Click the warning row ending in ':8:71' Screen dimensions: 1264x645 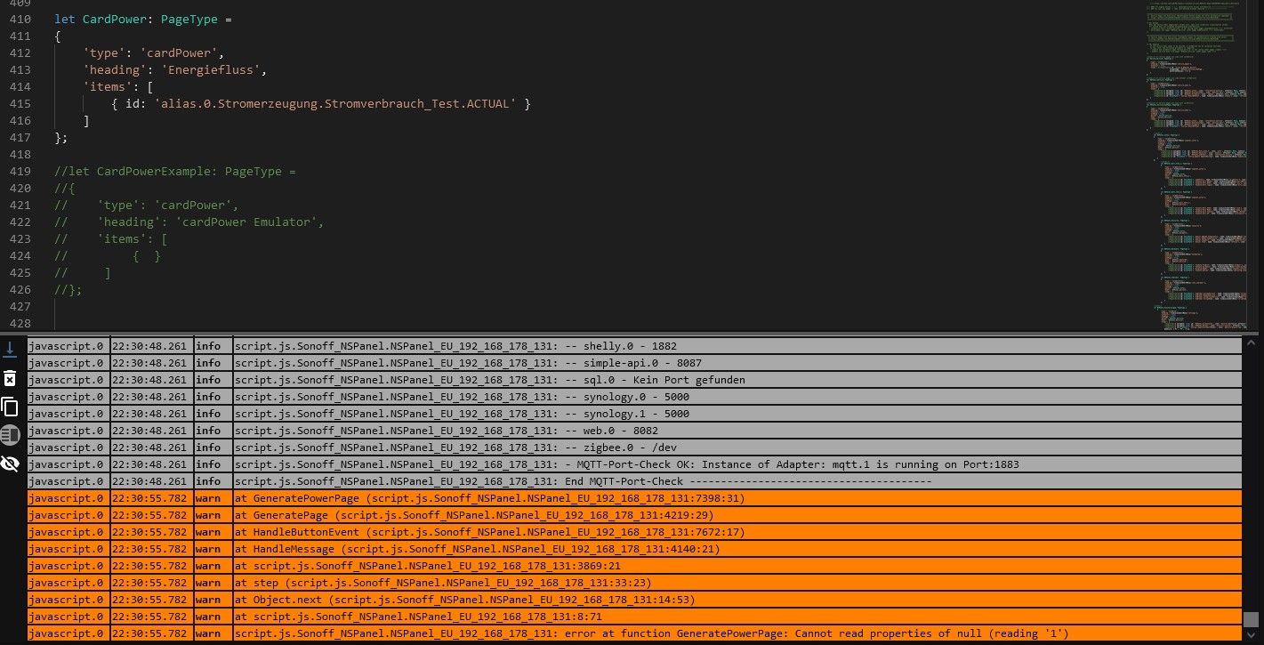pos(634,616)
